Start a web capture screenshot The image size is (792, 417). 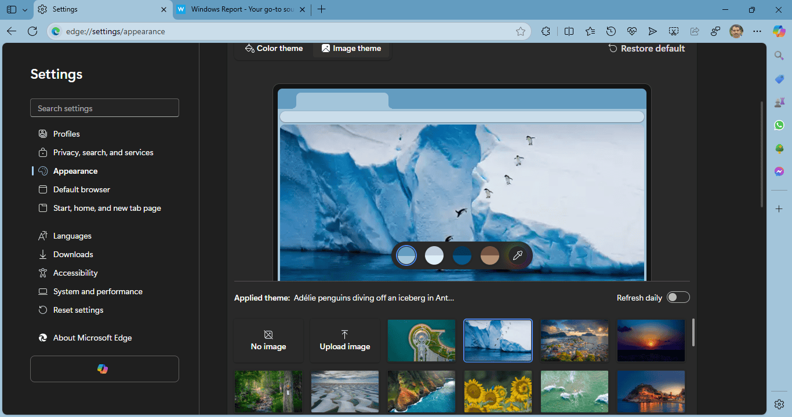coord(674,31)
